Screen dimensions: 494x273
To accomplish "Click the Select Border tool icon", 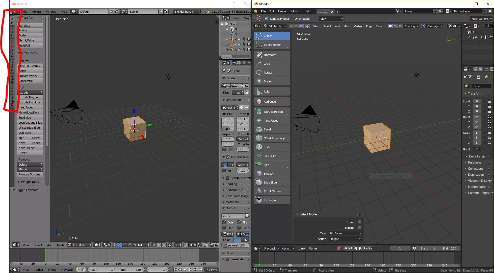I will (259, 45).
